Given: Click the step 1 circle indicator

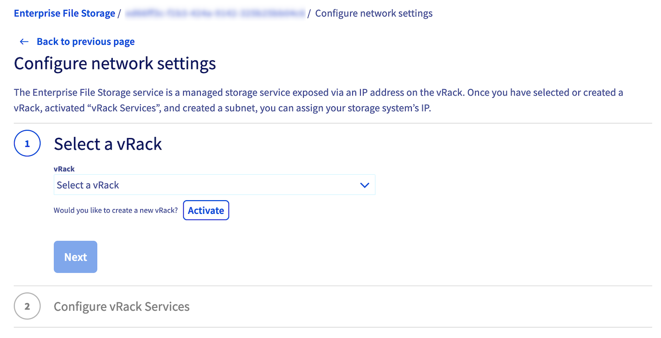Looking at the screenshot, I should pyautogui.click(x=27, y=144).
